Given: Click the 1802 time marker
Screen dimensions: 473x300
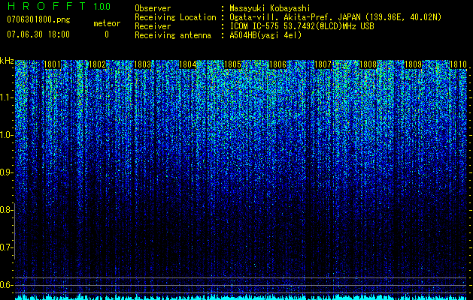Looking at the screenshot, I should [x=98, y=64].
